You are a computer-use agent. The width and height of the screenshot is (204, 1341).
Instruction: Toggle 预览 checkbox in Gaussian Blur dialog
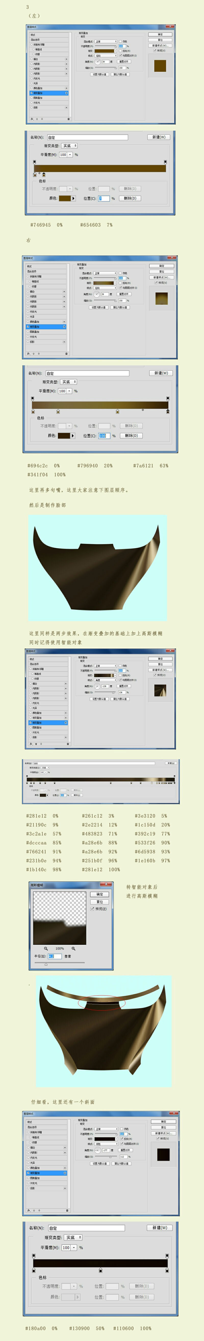coord(92,909)
